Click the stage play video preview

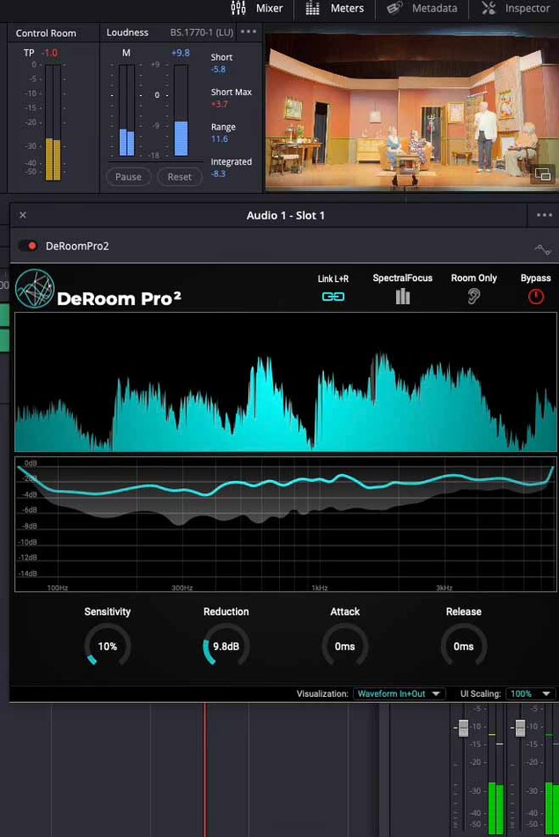point(412,111)
